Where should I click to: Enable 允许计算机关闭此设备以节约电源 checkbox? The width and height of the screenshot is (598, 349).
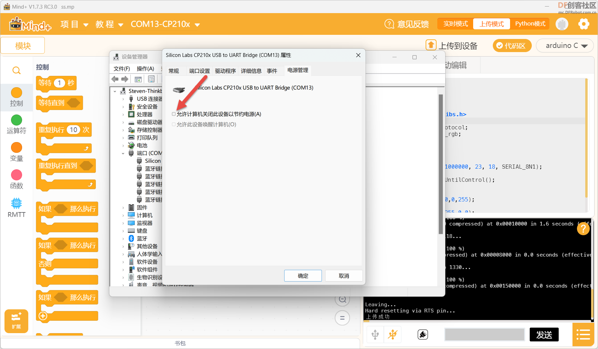click(174, 114)
